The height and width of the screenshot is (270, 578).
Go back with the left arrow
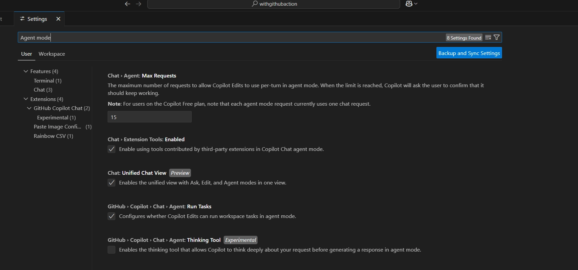tap(127, 4)
